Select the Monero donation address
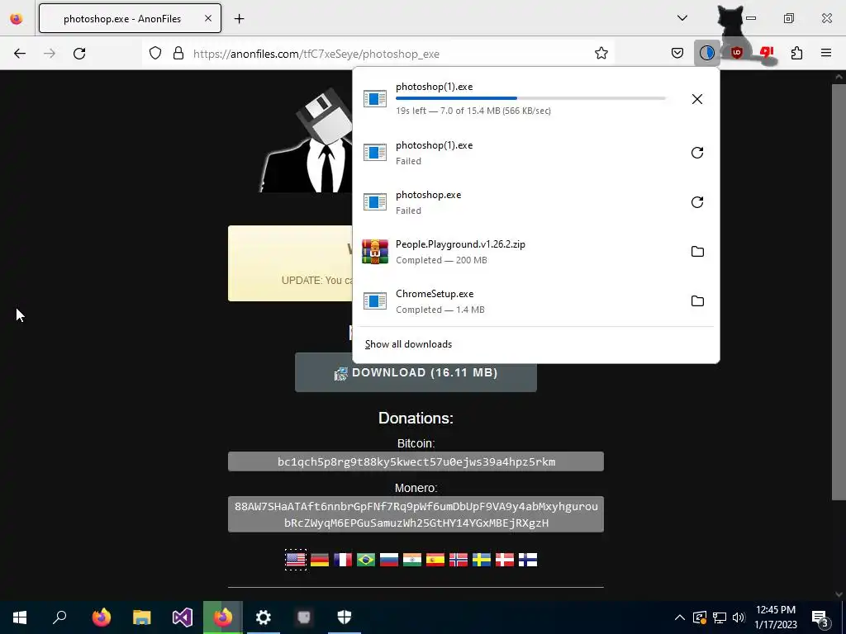 click(416, 514)
